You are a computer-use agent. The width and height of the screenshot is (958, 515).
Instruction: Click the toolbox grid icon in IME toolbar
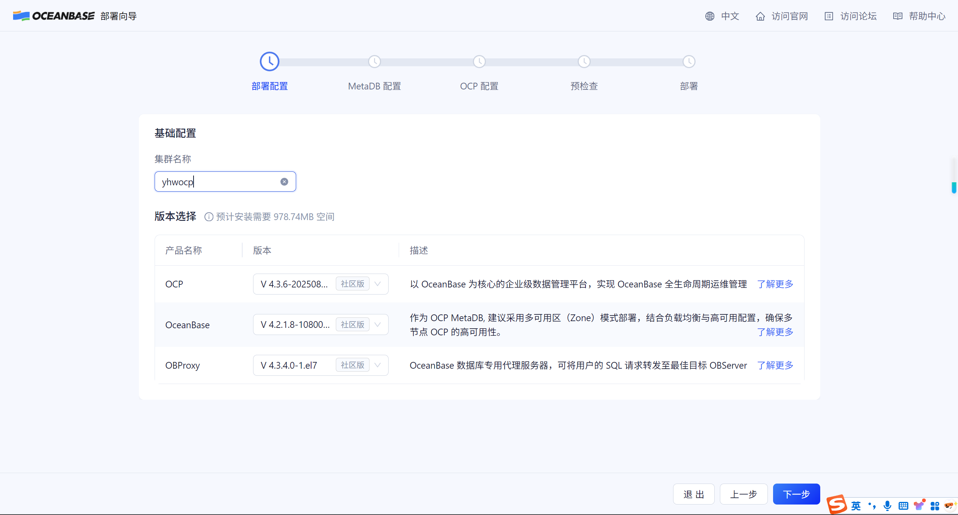(x=935, y=506)
